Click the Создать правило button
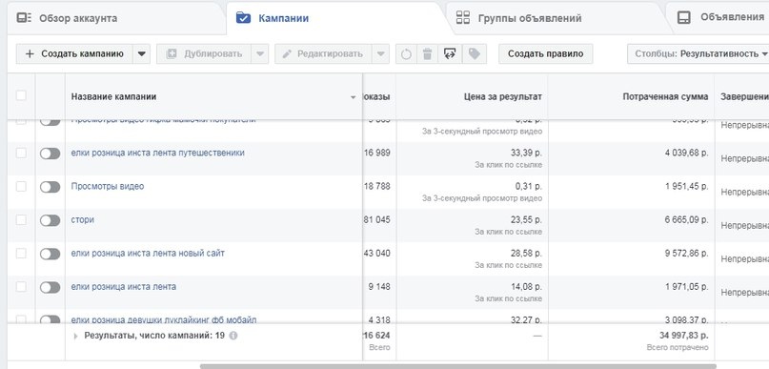 [x=546, y=54]
